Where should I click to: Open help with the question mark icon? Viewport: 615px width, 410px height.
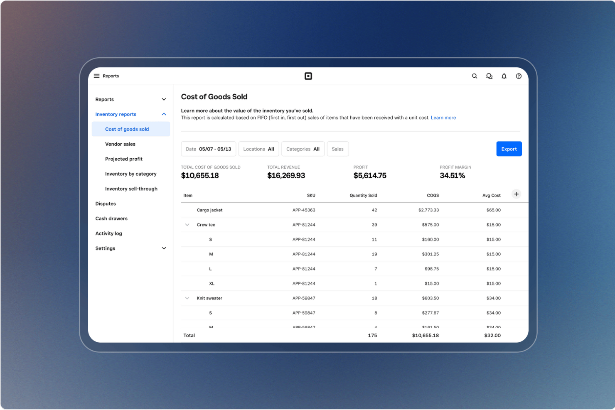[x=519, y=76]
